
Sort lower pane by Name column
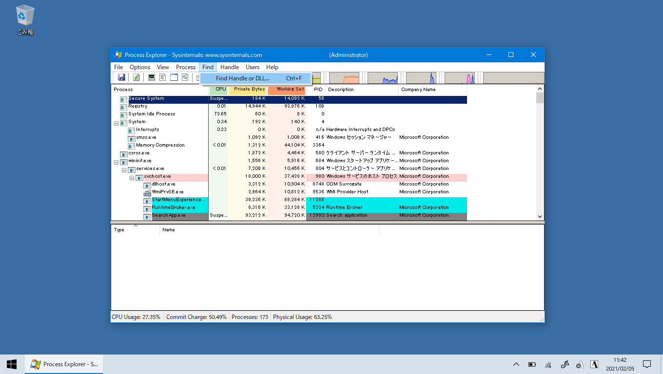(269, 230)
